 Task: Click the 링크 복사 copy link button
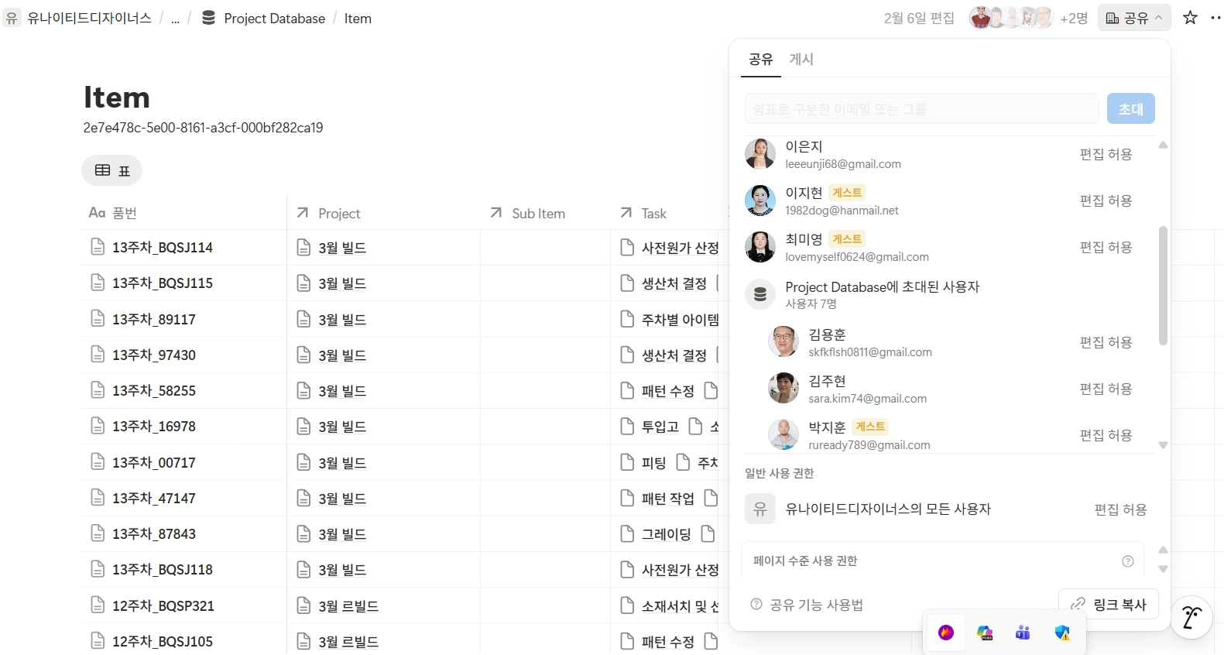1109,604
